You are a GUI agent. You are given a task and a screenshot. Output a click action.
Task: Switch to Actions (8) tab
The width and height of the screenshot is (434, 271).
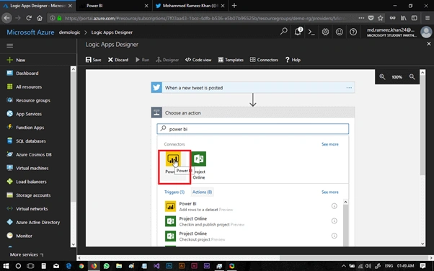[x=202, y=192]
